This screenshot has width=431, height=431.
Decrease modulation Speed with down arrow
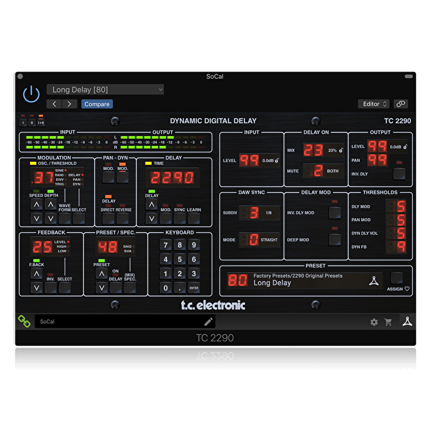36,219
